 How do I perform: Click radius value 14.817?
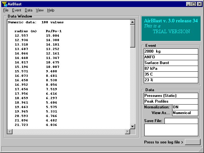pyautogui.click(x=21, y=62)
